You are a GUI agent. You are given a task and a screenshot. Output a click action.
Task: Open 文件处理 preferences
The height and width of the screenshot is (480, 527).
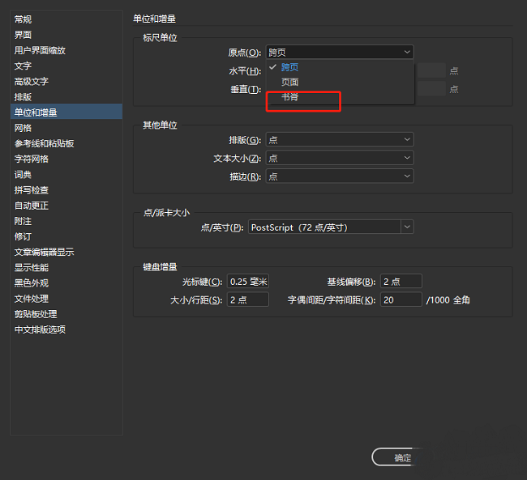pyautogui.click(x=66, y=299)
